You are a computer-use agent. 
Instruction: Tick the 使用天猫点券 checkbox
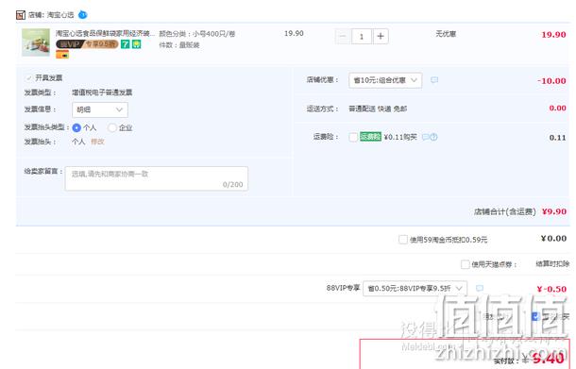coord(466,264)
